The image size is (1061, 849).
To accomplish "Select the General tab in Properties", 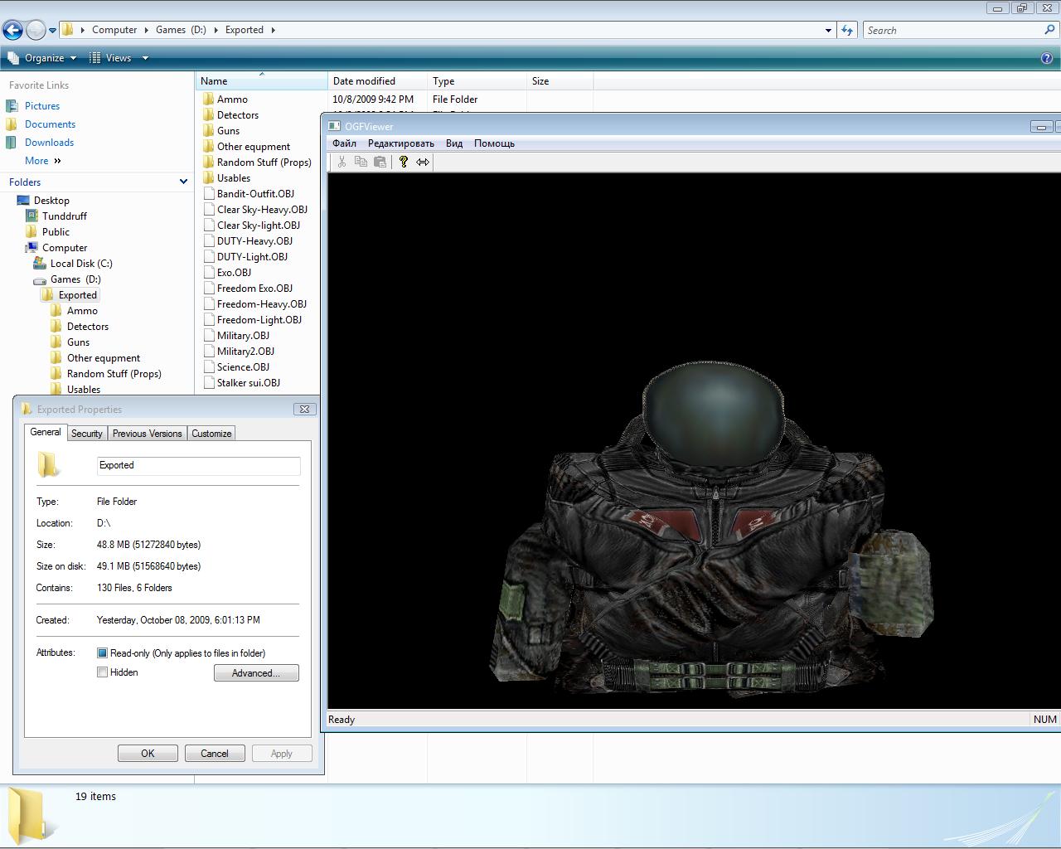I will pos(46,432).
